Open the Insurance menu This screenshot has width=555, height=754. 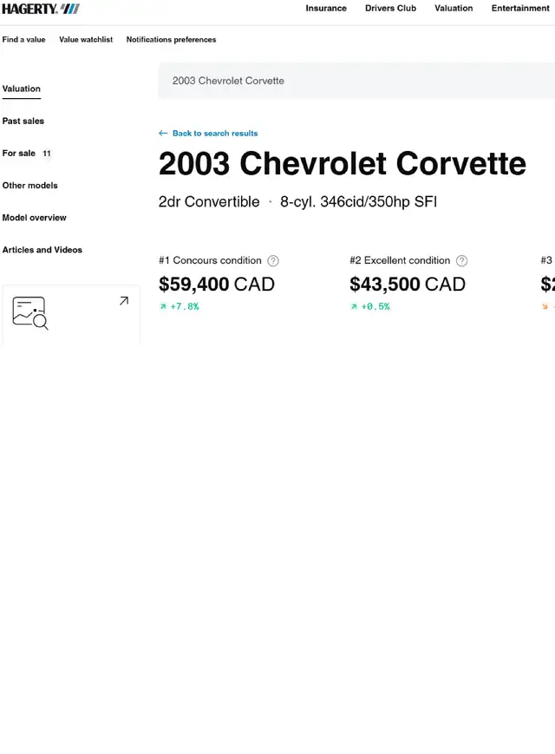[326, 8]
